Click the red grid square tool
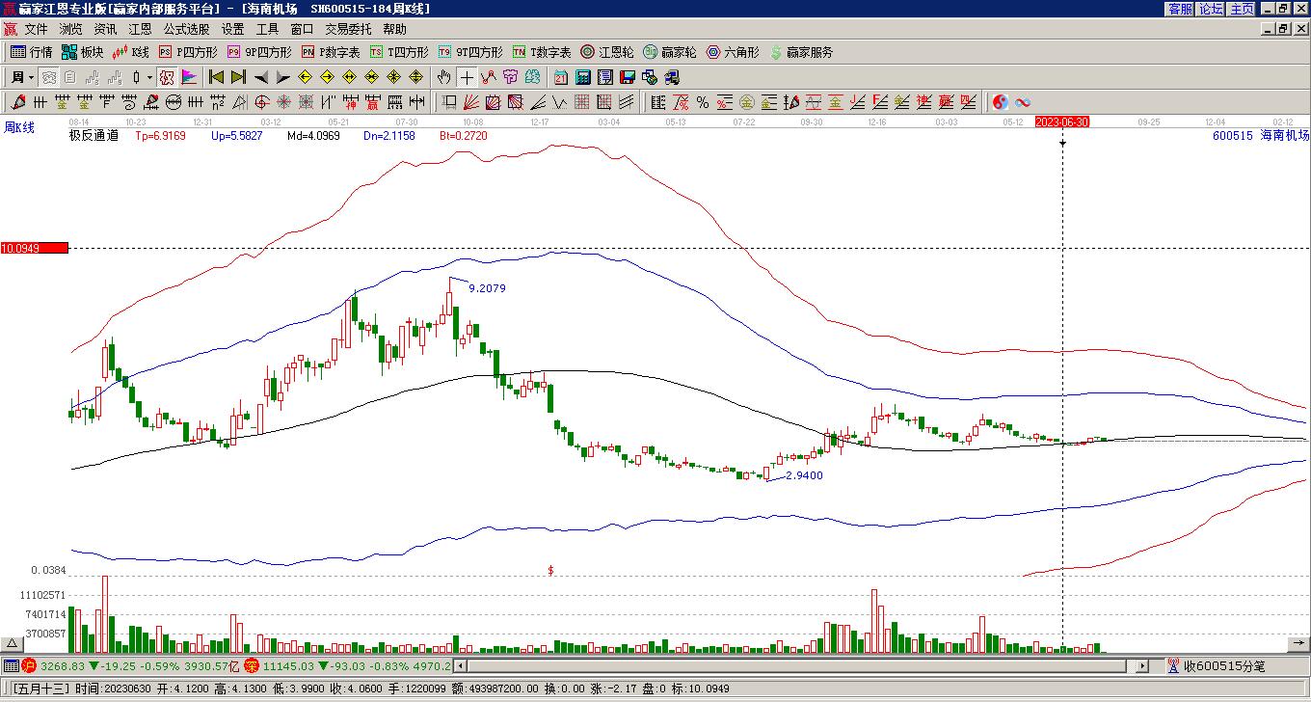1311x702 pixels. (582, 102)
